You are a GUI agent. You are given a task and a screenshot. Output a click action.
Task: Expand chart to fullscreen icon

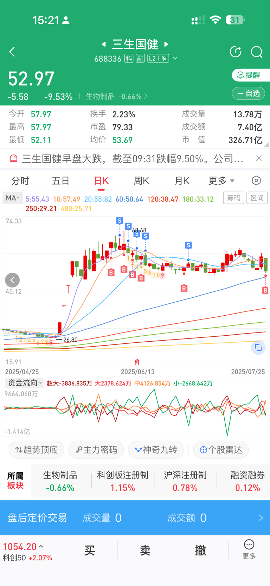tap(258, 348)
